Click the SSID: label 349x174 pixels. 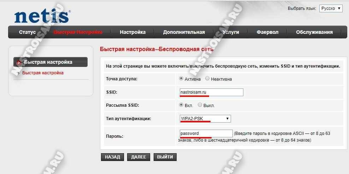coord(112,92)
